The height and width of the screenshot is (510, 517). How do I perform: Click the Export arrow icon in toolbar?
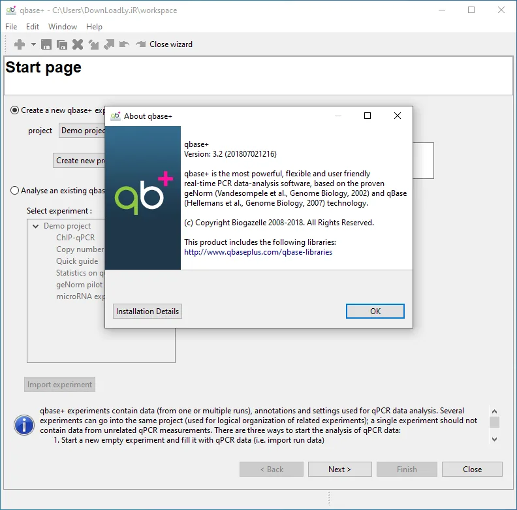109,44
